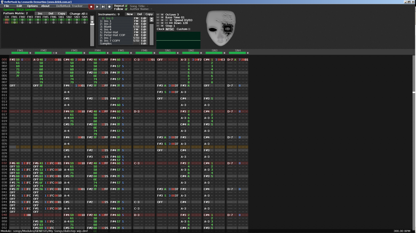The height and width of the screenshot is (233, 416).
Task: Click the Song Title field
Action: 139,6
